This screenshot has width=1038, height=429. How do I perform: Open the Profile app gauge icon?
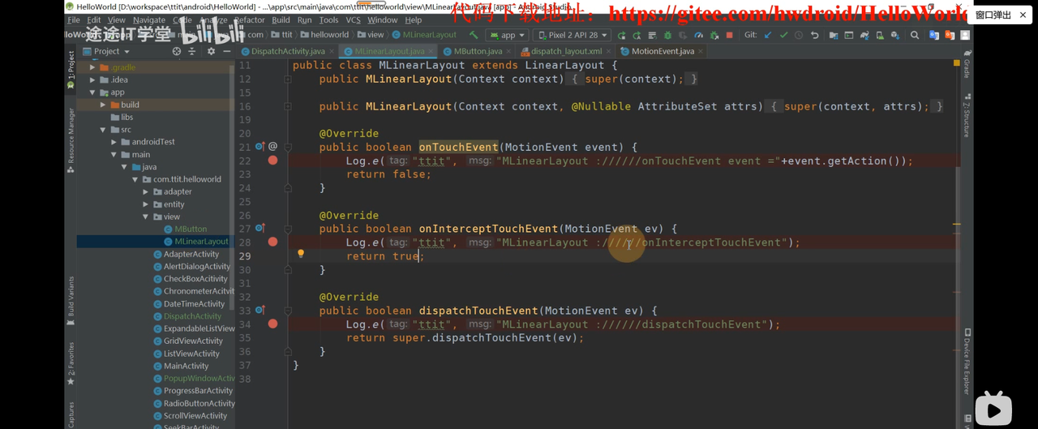tap(698, 35)
